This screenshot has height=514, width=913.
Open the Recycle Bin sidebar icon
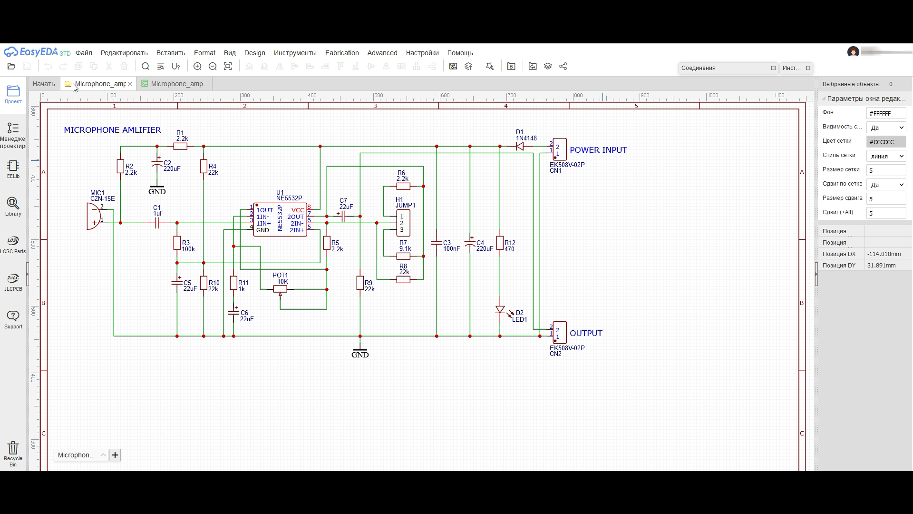pyautogui.click(x=13, y=454)
